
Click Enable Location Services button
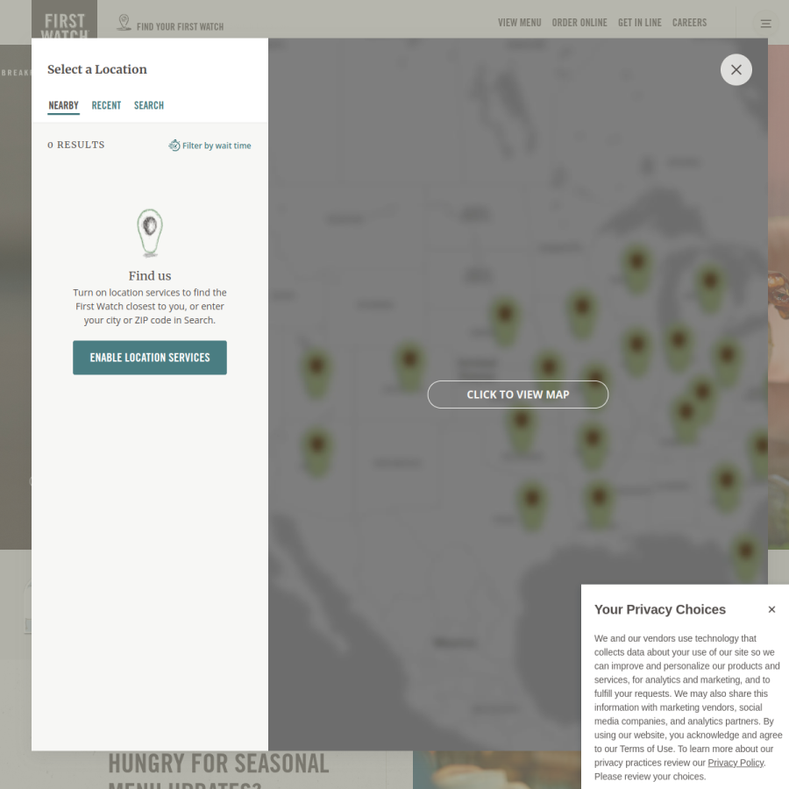coord(150,358)
